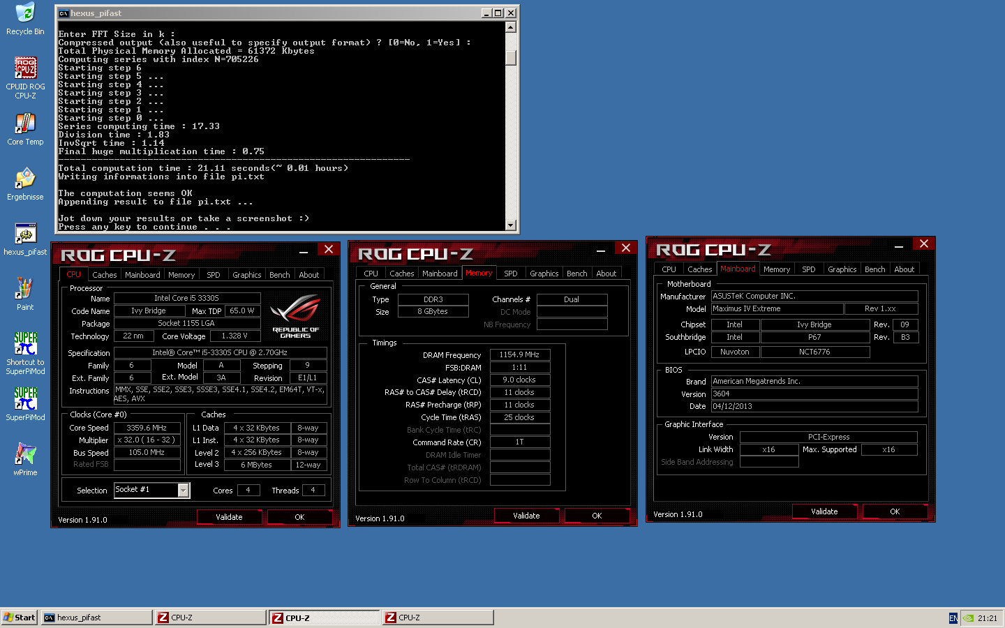Activate the middle, active CPU-Z taskbar button
This screenshot has width=1005, height=628.
(x=325, y=618)
